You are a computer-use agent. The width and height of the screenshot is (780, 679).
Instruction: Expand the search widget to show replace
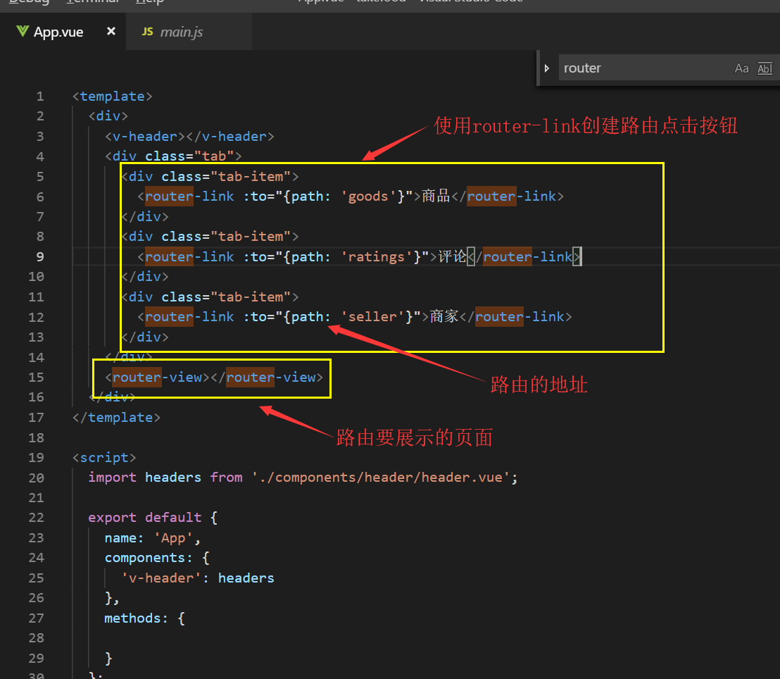(547, 68)
